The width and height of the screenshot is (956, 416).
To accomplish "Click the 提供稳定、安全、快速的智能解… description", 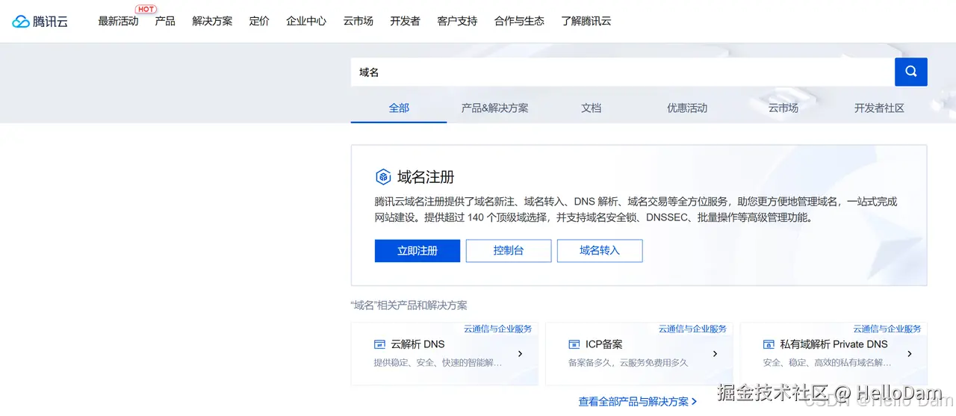I will [438, 363].
